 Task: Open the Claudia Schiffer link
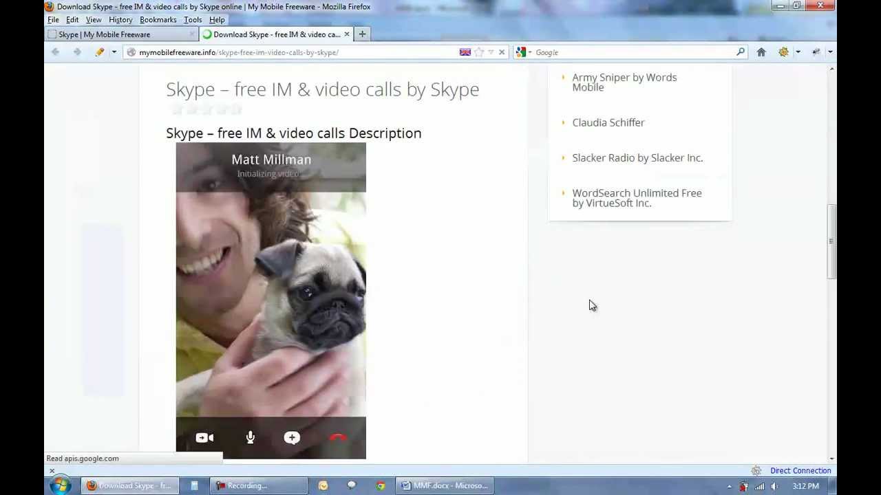pyautogui.click(x=608, y=122)
